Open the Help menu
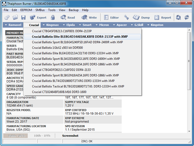 85,10
